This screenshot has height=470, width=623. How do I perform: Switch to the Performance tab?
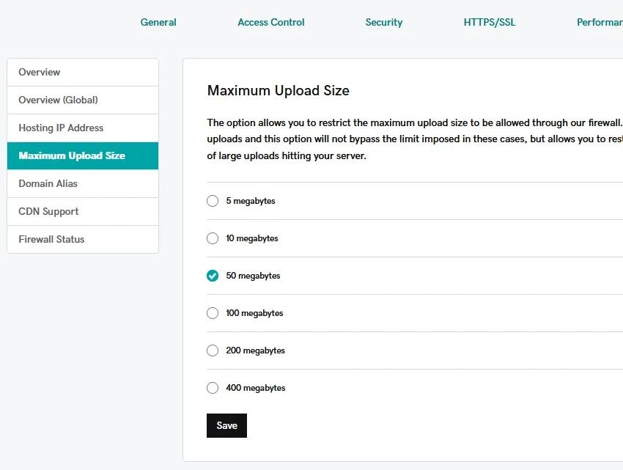[x=599, y=22]
